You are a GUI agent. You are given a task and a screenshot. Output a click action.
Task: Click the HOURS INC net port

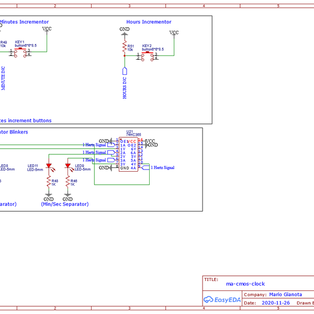(125, 71)
